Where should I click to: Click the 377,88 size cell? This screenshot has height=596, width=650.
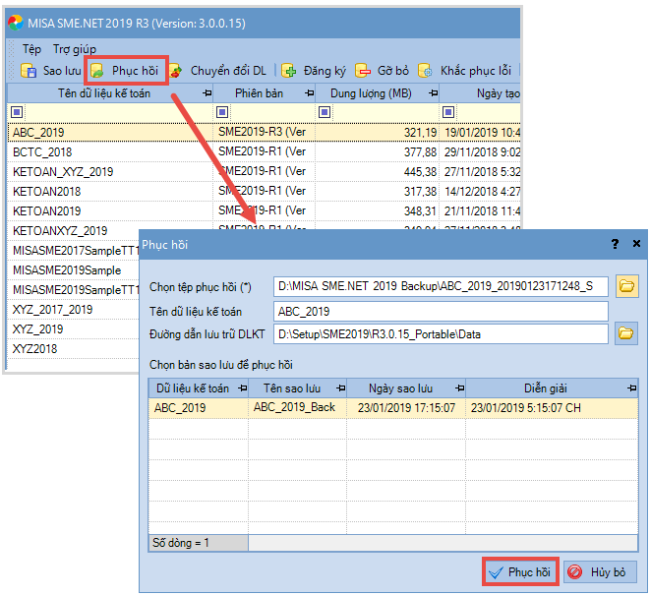378,152
